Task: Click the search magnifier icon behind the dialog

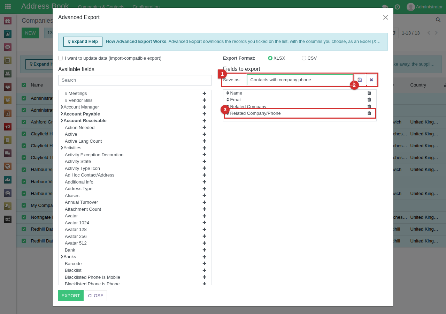Action: pos(438,20)
